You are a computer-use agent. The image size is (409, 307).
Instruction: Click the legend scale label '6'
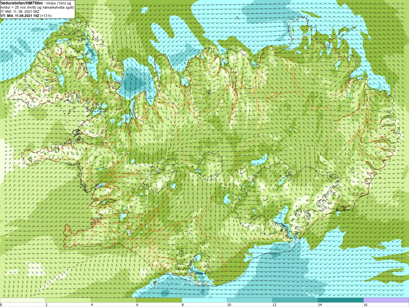[137, 305]
